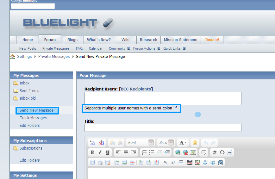The image size is (275, 179).
Task: Click the Insert Image picture icon
Action: [193, 152]
